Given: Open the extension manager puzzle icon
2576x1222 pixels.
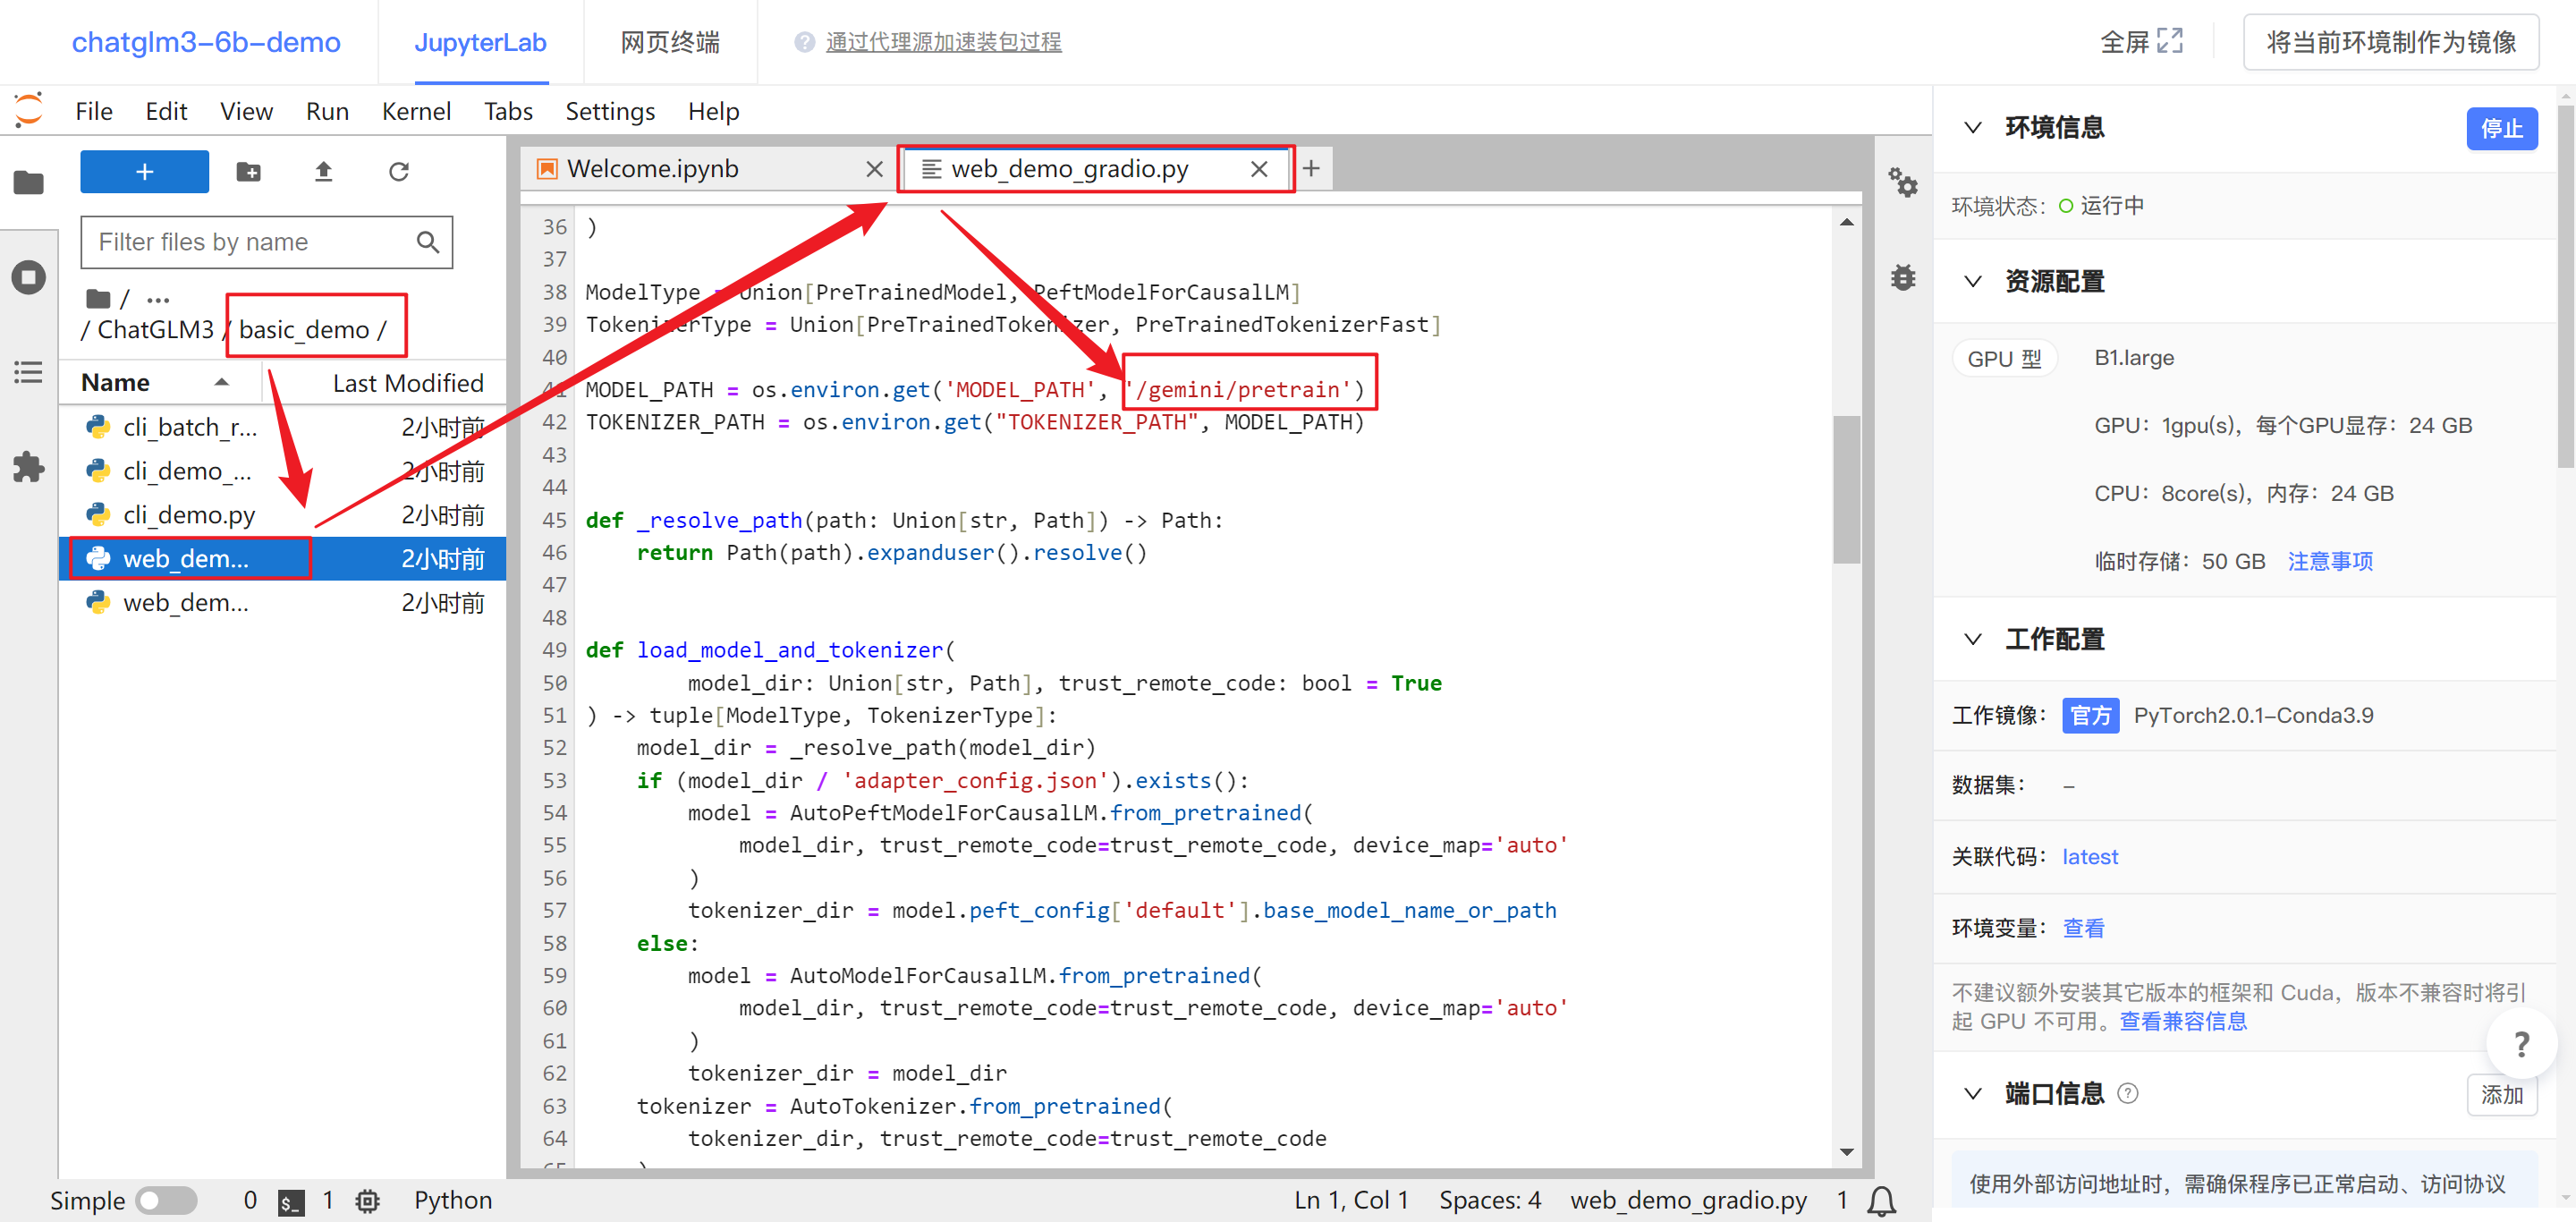Looking at the screenshot, I should [x=29, y=467].
